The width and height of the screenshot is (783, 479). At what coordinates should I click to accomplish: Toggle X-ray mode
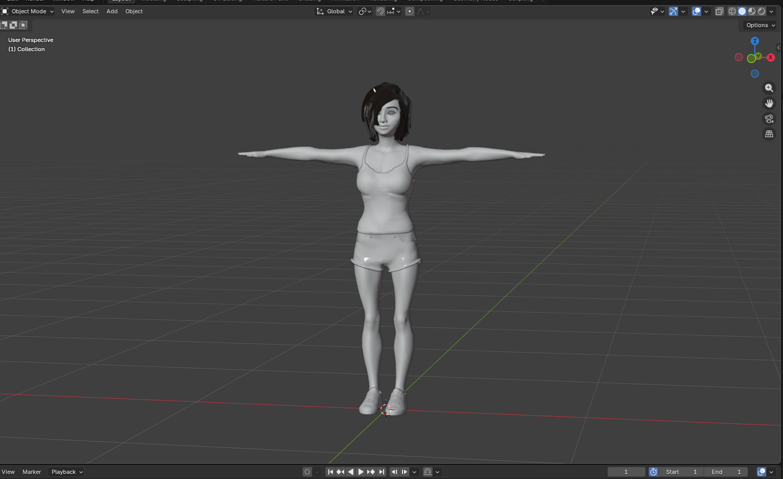pos(719,11)
